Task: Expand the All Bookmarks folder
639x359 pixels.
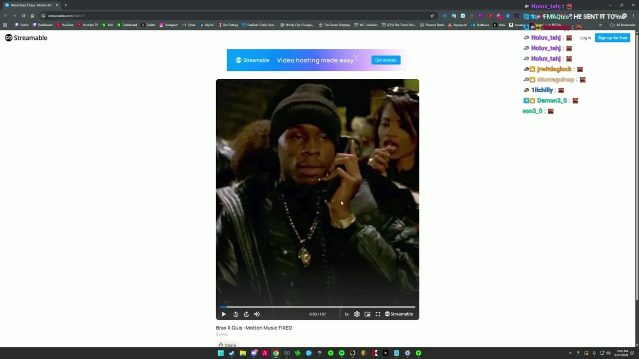Action: (x=623, y=25)
